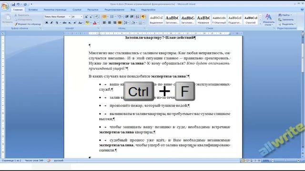305x171 pixels.
Task: Open the Вид tab
Action: 133,9
